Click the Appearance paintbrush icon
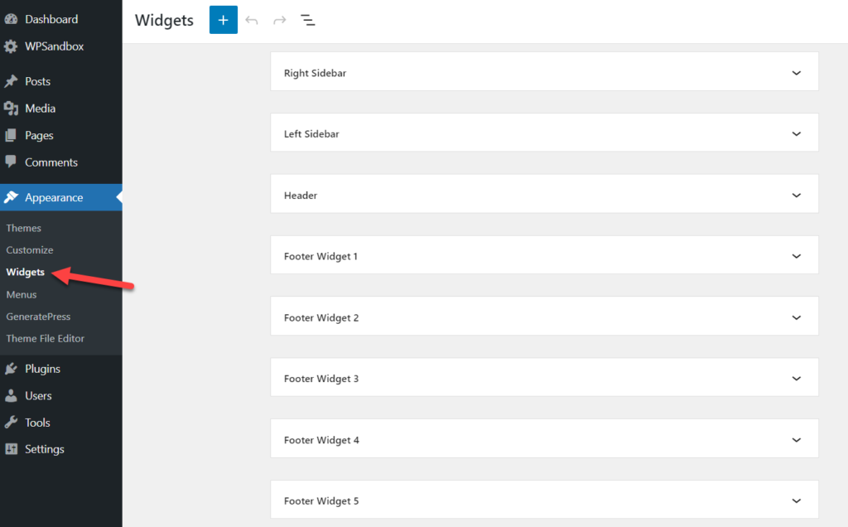The width and height of the screenshot is (848, 527). [x=11, y=197]
